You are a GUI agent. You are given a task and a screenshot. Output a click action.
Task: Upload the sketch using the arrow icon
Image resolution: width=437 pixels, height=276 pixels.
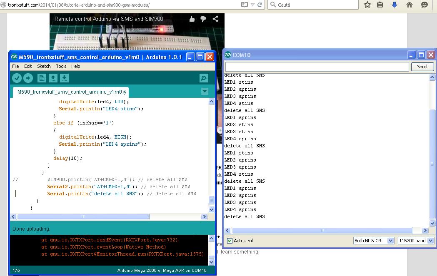[27, 78]
